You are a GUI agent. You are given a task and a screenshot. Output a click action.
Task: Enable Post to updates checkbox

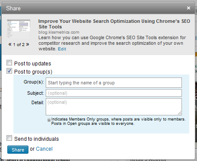pos(9,63)
